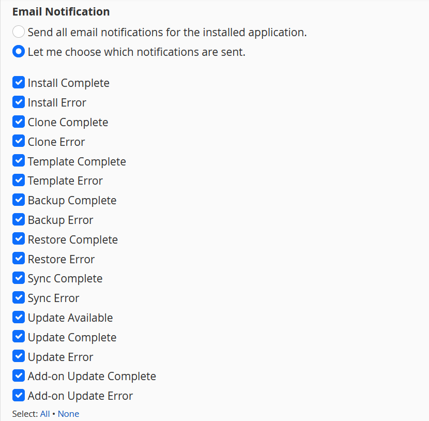Uncheck Template Complete notification

click(19, 161)
